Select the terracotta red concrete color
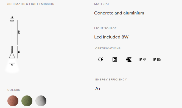This screenshot has height=108, width=182. [13, 101]
